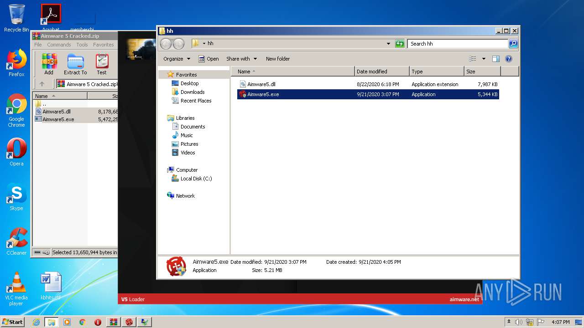
Task: Select Documents library in navigation pane
Action: [193, 127]
